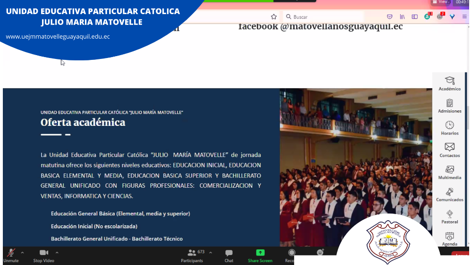
Task: Open the Admisiones sidebar section
Action: [x=449, y=106]
